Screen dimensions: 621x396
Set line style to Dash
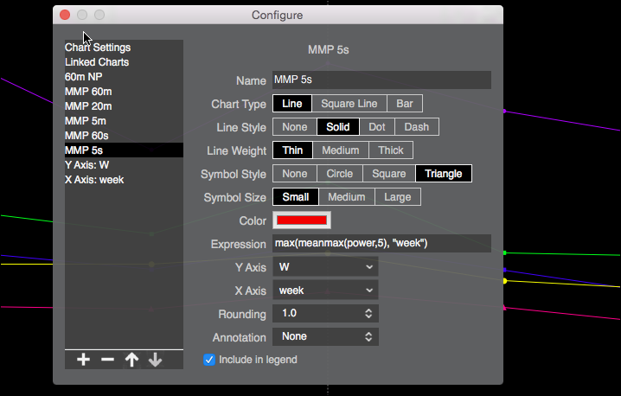point(417,127)
